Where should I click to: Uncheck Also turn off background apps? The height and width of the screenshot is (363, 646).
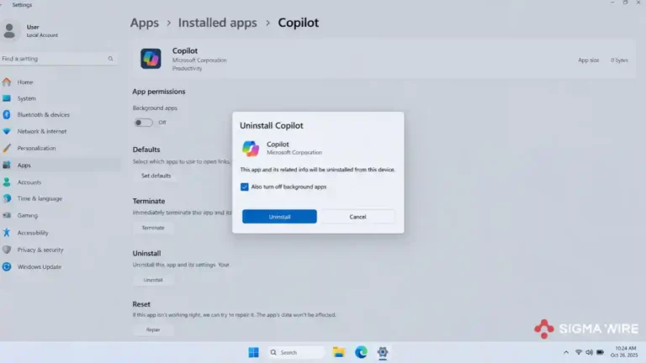click(244, 187)
